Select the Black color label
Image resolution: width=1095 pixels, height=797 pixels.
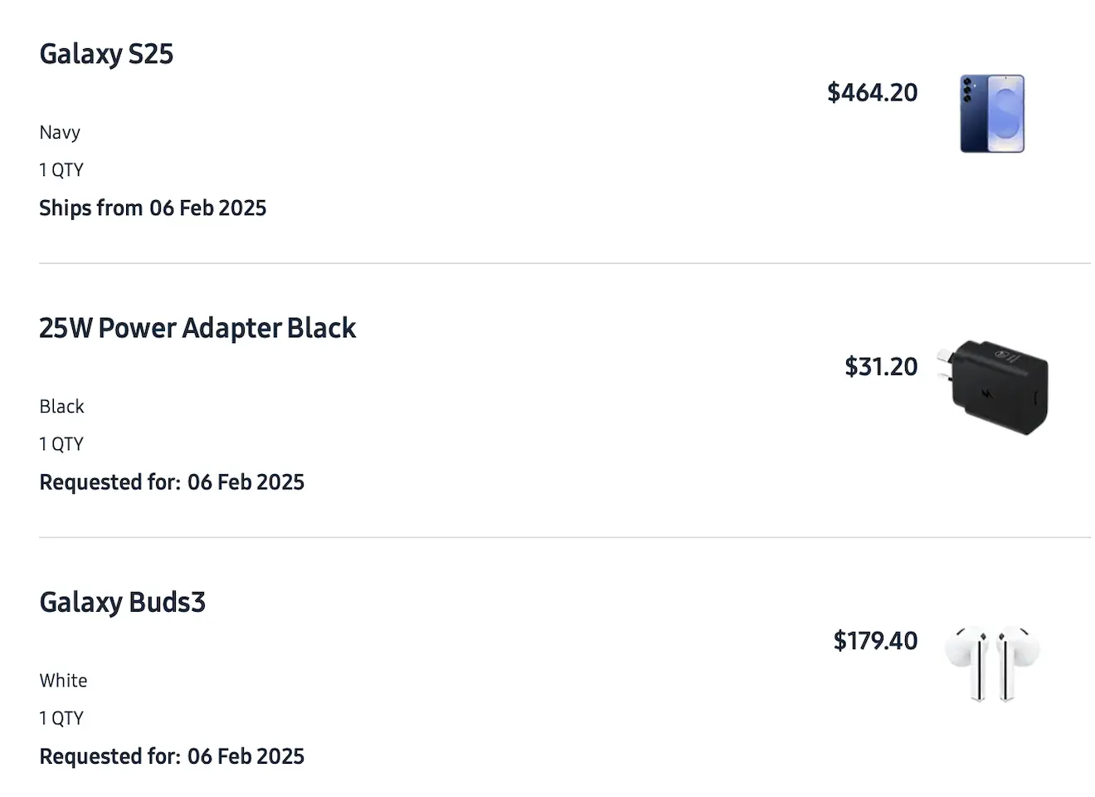click(61, 406)
